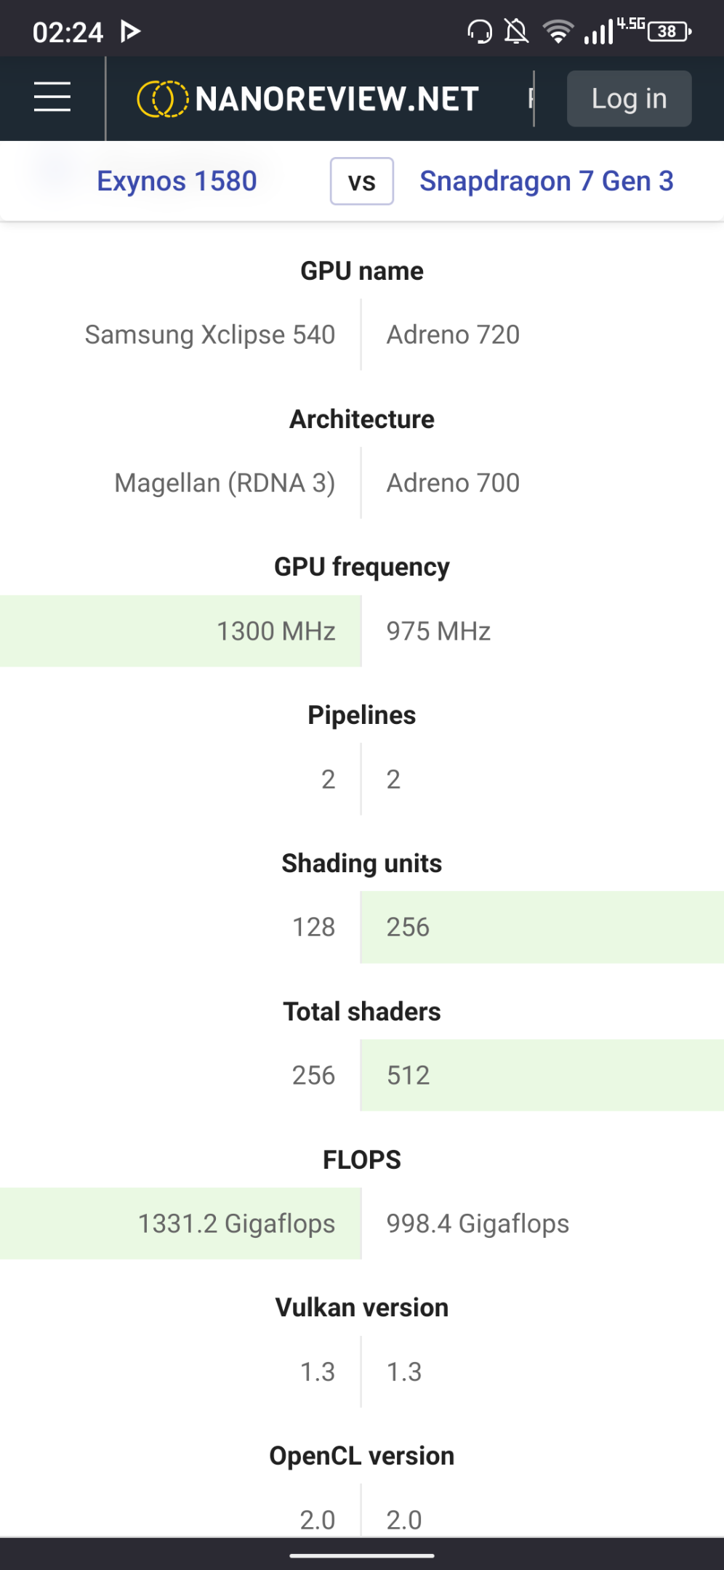Image resolution: width=724 pixels, height=1570 pixels.
Task: Click the vs button
Action: tap(362, 181)
